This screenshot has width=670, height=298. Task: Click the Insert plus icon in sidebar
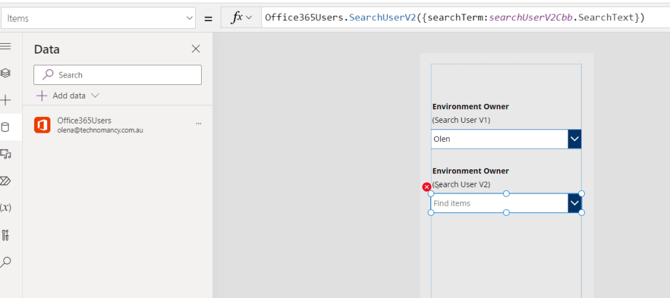coord(6,100)
